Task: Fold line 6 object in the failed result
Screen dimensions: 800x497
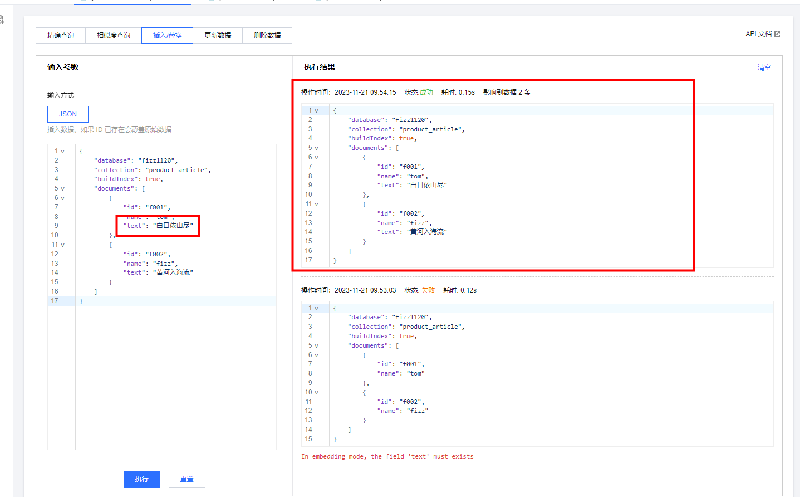Action: (x=316, y=355)
